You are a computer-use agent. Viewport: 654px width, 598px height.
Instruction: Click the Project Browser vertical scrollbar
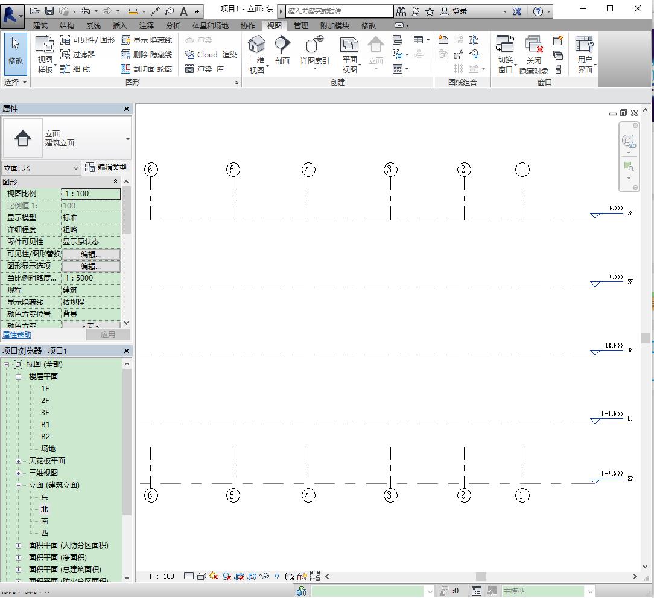point(127,442)
